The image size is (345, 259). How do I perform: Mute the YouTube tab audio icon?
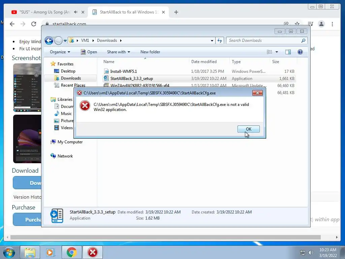(76, 12)
